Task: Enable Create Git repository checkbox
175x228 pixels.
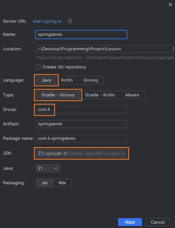Action: coord(38,67)
